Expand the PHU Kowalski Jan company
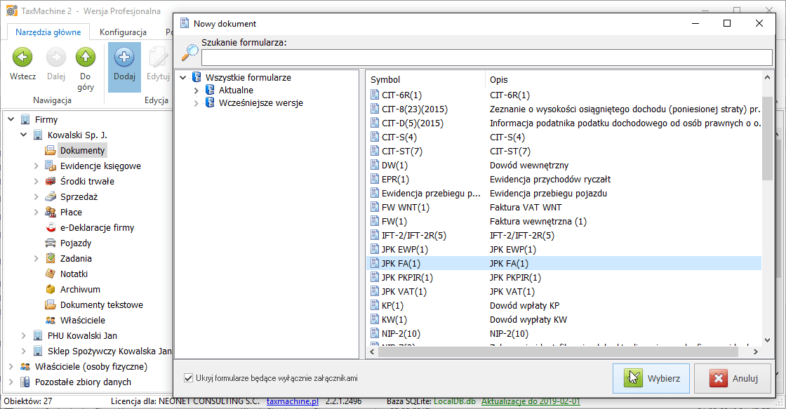This screenshot has height=409, width=786. click(x=24, y=336)
